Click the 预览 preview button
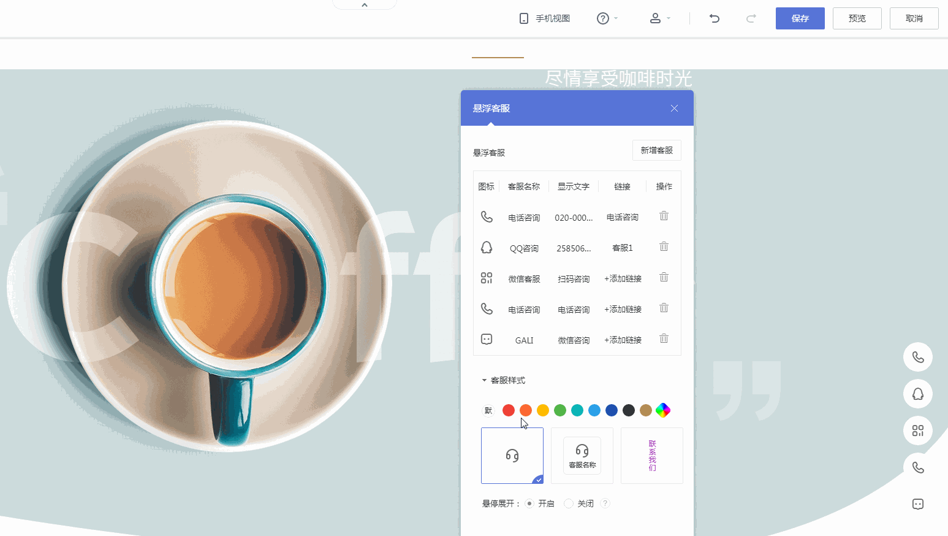This screenshot has width=948, height=536. pos(857,18)
